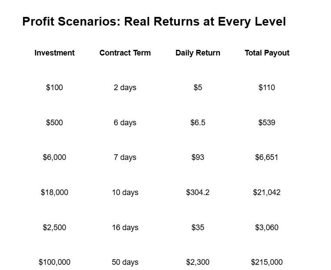Select the $6,000 investment cell
Viewport: 331px width, 270px height.
(x=54, y=157)
